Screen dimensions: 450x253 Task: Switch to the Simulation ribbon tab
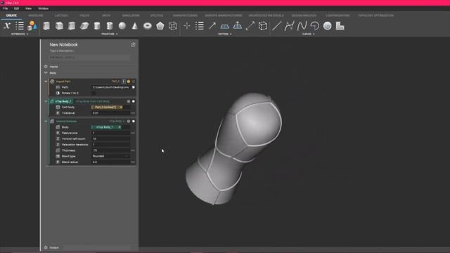(131, 15)
